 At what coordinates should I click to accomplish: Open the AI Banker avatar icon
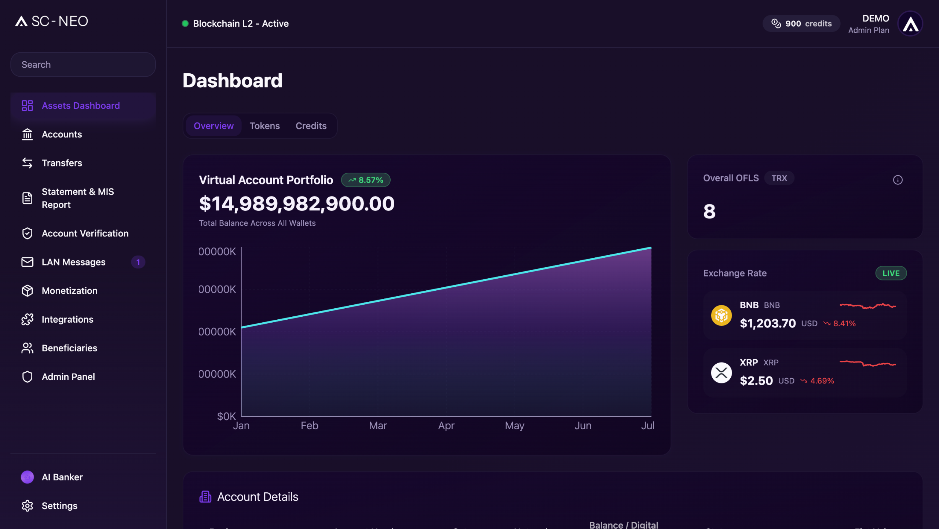point(27,477)
